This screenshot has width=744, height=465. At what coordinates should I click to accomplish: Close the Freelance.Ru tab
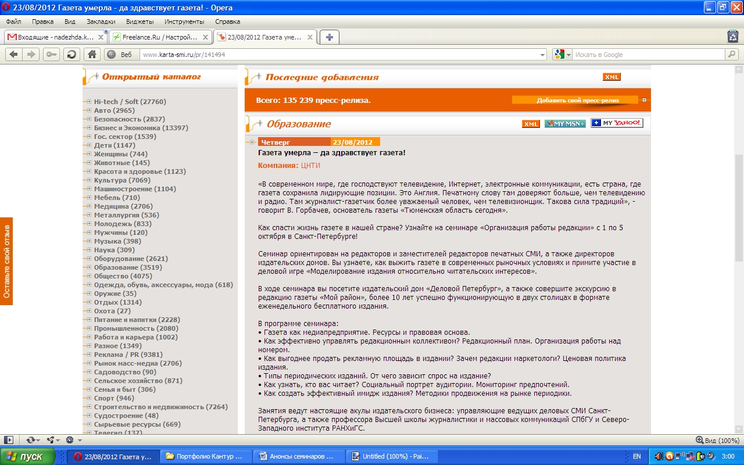click(x=206, y=37)
